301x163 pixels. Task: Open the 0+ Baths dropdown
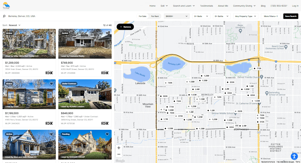click(x=222, y=16)
